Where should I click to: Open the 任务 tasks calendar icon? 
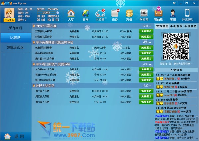(115, 15)
